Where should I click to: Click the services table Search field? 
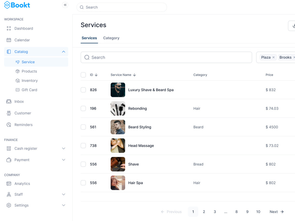coord(166,57)
